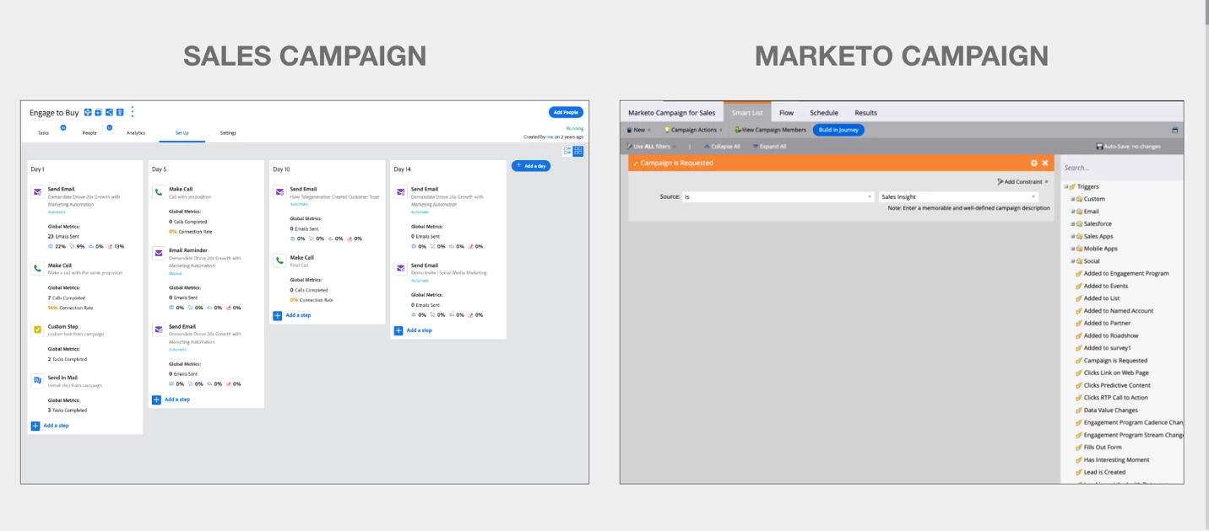Screen dimensions: 1209x531
Task: Click the Custom Step checkmark icon
Action: click(37, 330)
